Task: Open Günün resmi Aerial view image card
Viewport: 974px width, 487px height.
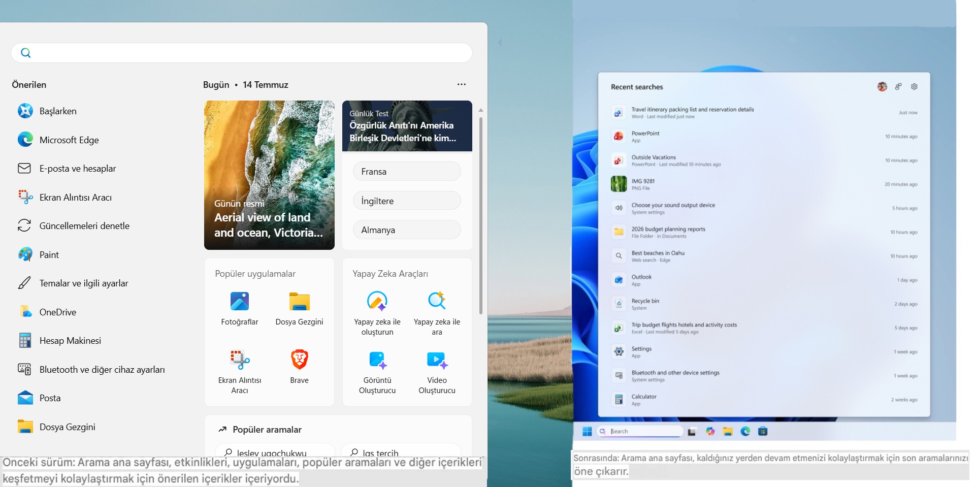Action: coord(269,175)
